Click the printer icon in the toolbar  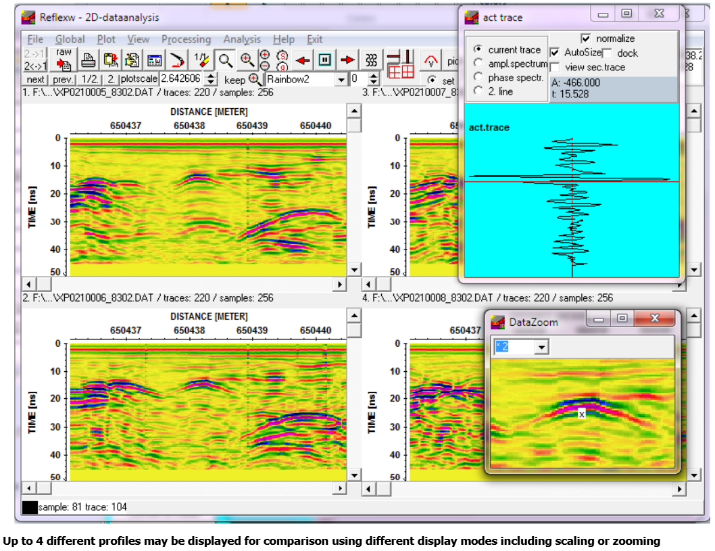click(88, 61)
